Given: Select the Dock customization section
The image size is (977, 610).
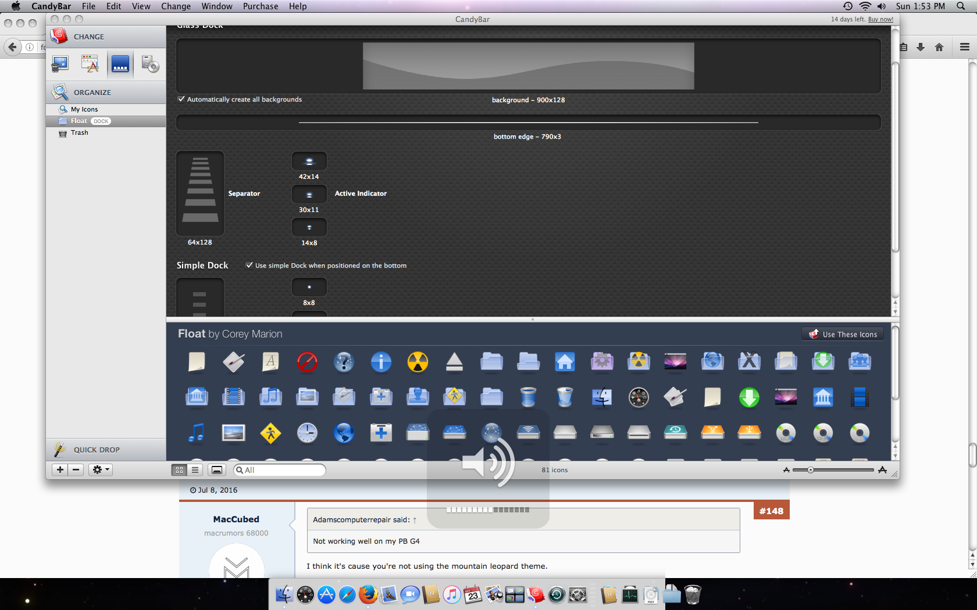Looking at the screenshot, I should pos(120,64).
